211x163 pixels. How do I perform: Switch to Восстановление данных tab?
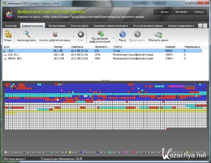point(148,26)
